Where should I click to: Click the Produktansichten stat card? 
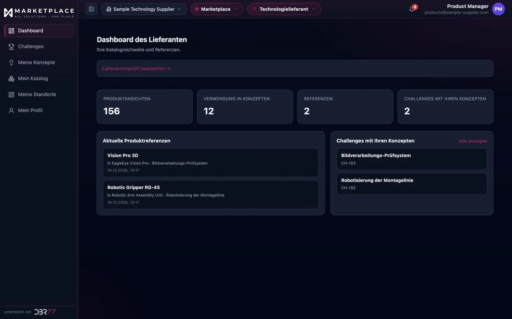(145, 107)
